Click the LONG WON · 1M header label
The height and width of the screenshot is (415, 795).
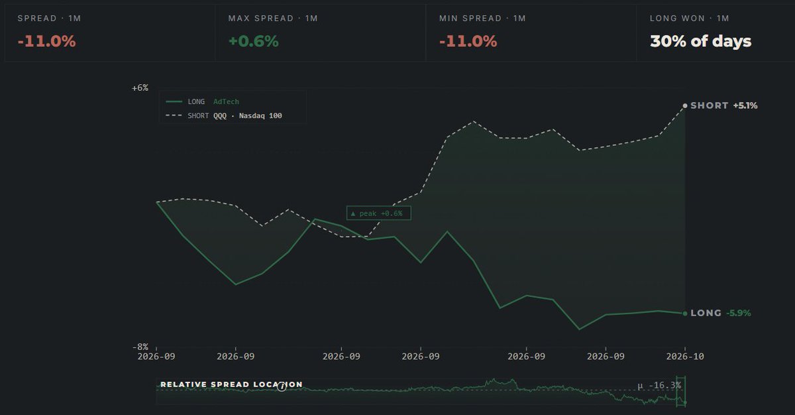pyautogui.click(x=689, y=19)
